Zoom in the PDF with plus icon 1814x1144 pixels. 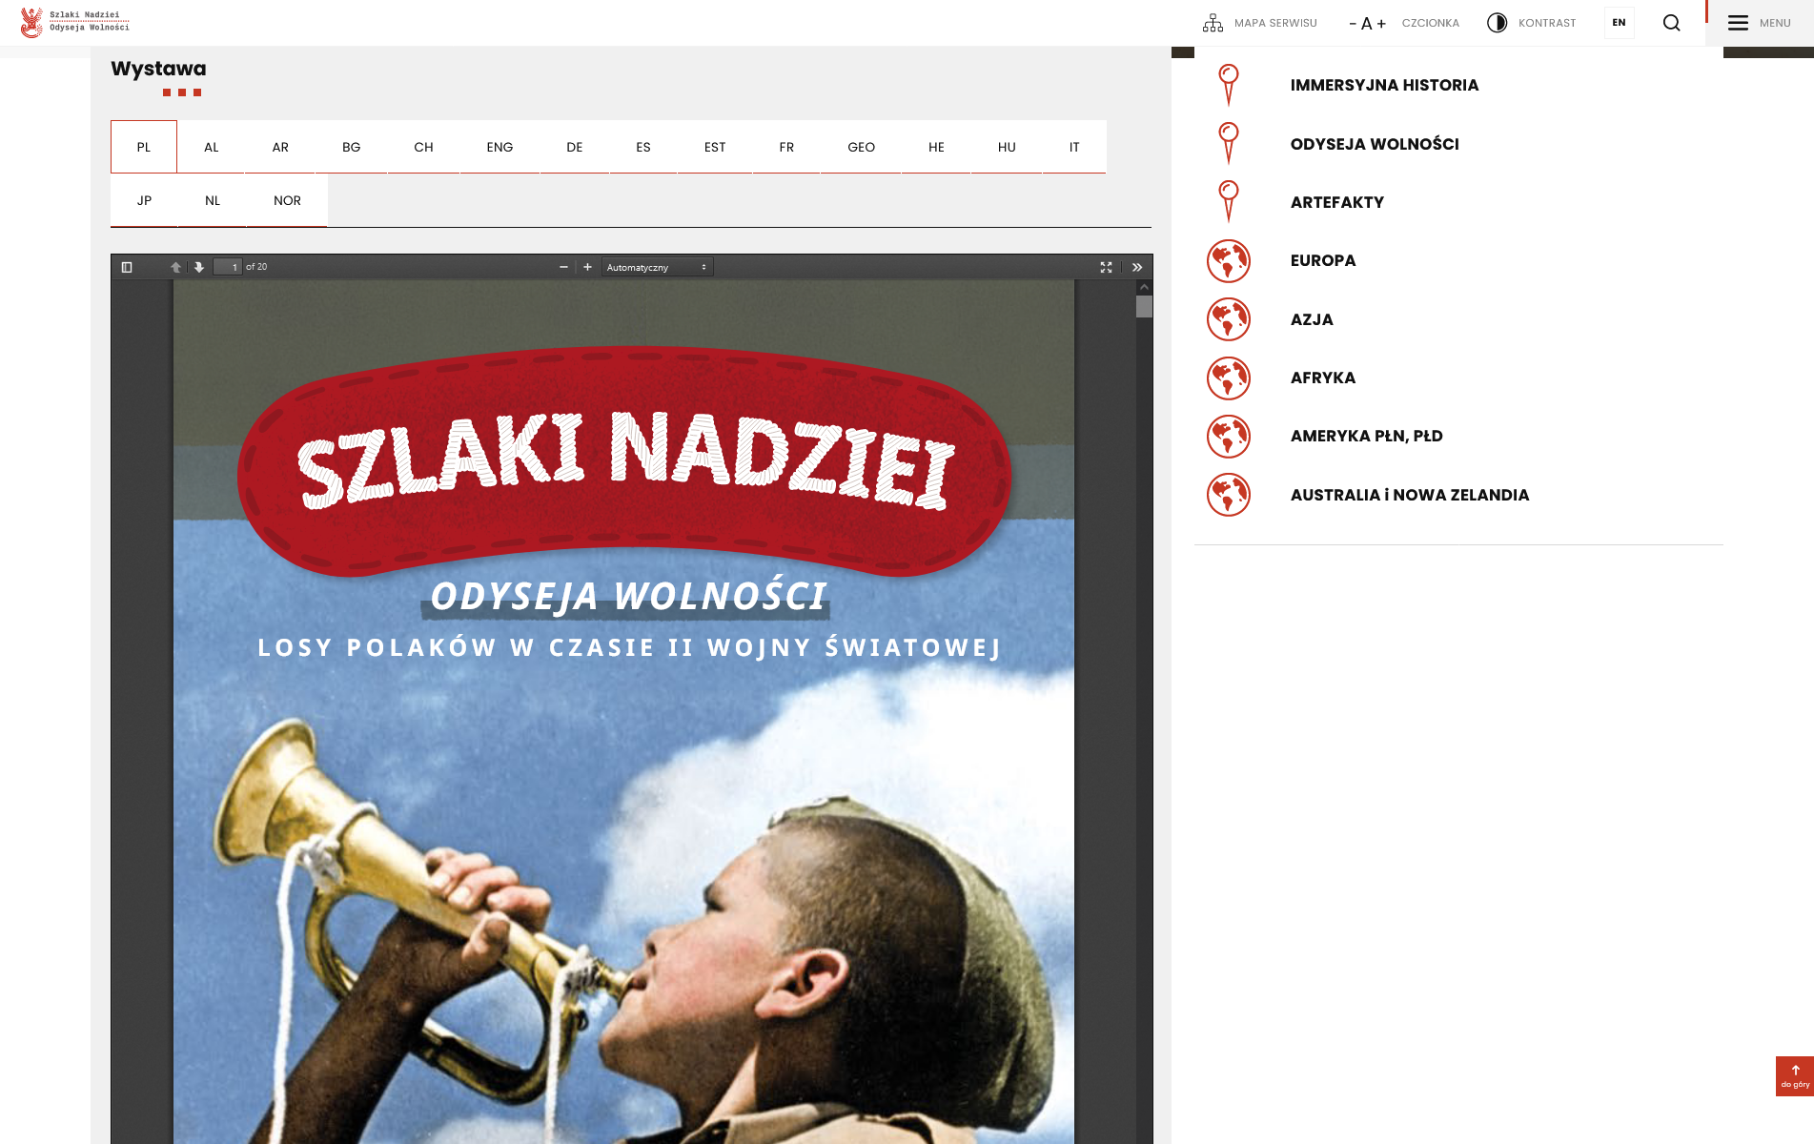pyautogui.click(x=587, y=267)
